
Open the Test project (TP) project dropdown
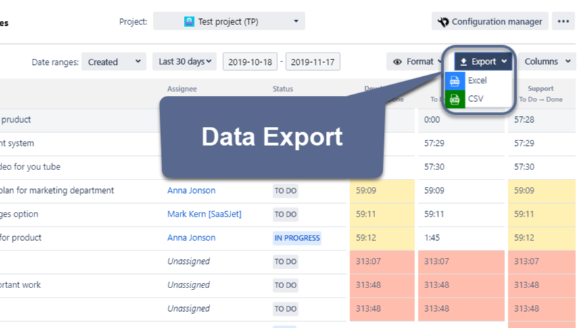pyautogui.click(x=229, y=22)
